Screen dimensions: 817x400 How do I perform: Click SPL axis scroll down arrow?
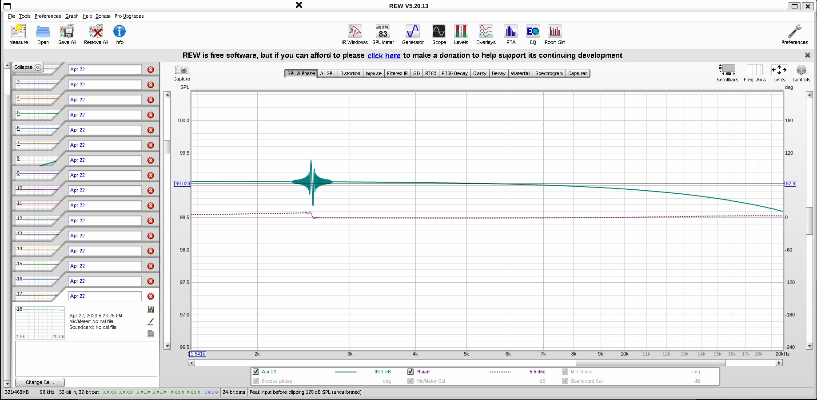(167, 346)
